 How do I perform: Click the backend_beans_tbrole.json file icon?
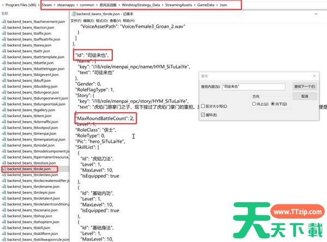(x=4, y=169)
